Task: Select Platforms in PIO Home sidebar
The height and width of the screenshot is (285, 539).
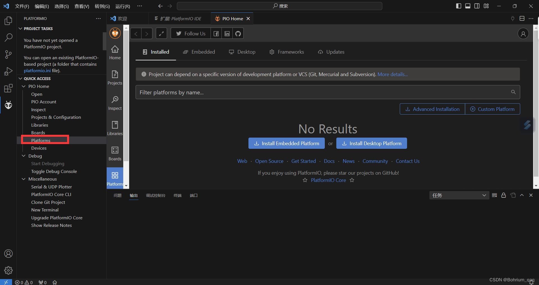Action: click(x=115, y=179)
